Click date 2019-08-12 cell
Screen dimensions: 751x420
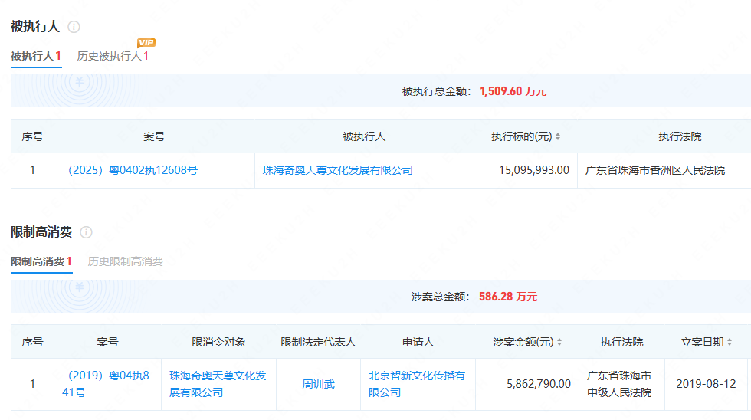(706, 384)
